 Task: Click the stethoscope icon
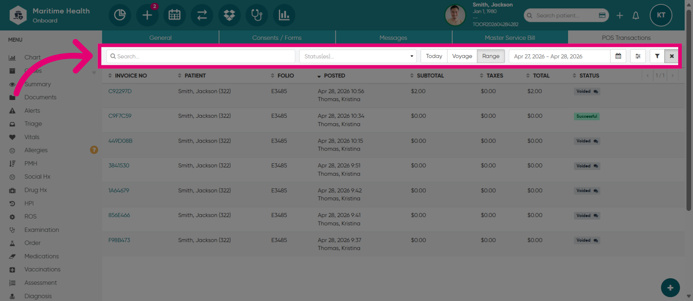tap(257, 15)
